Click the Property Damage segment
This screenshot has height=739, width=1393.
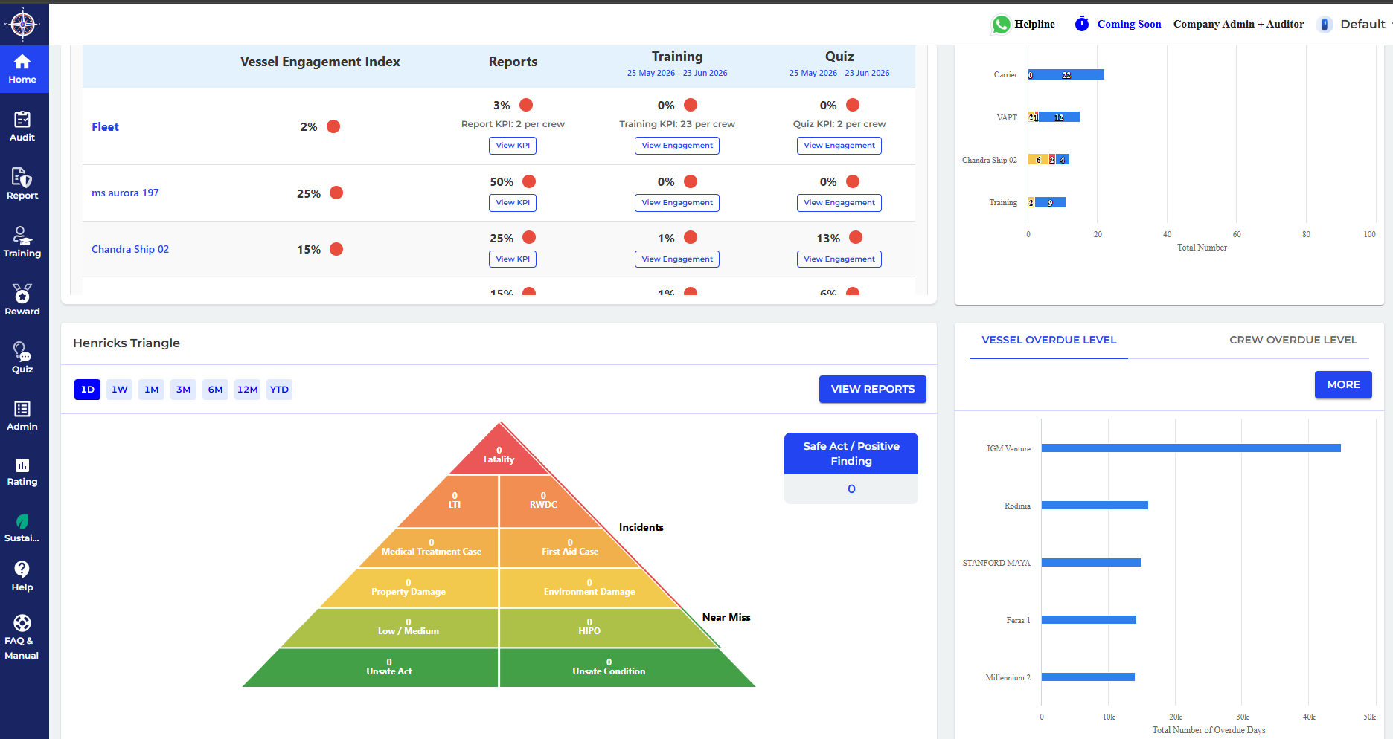pyautogui.click(x=409, y=588)
